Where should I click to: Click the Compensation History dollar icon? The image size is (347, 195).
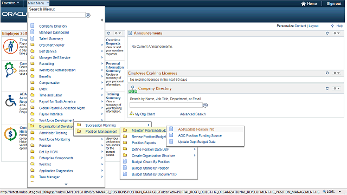pos(10,134)
